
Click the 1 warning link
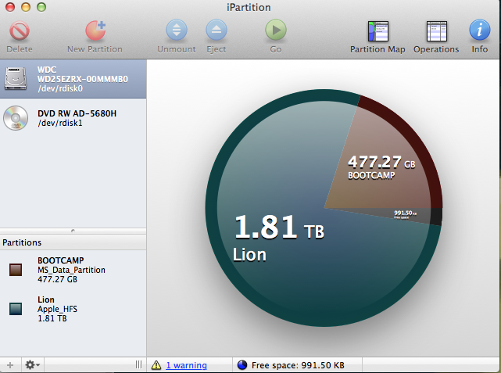[x=186, y=365]
